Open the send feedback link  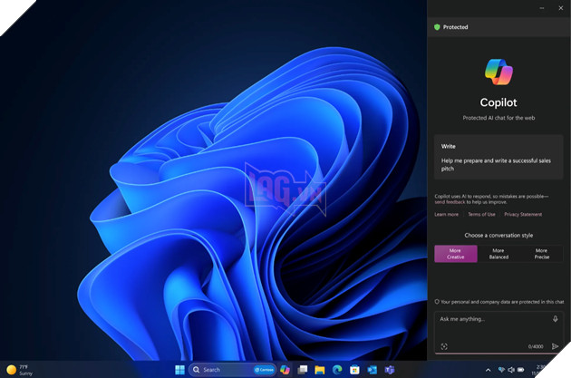450,202
